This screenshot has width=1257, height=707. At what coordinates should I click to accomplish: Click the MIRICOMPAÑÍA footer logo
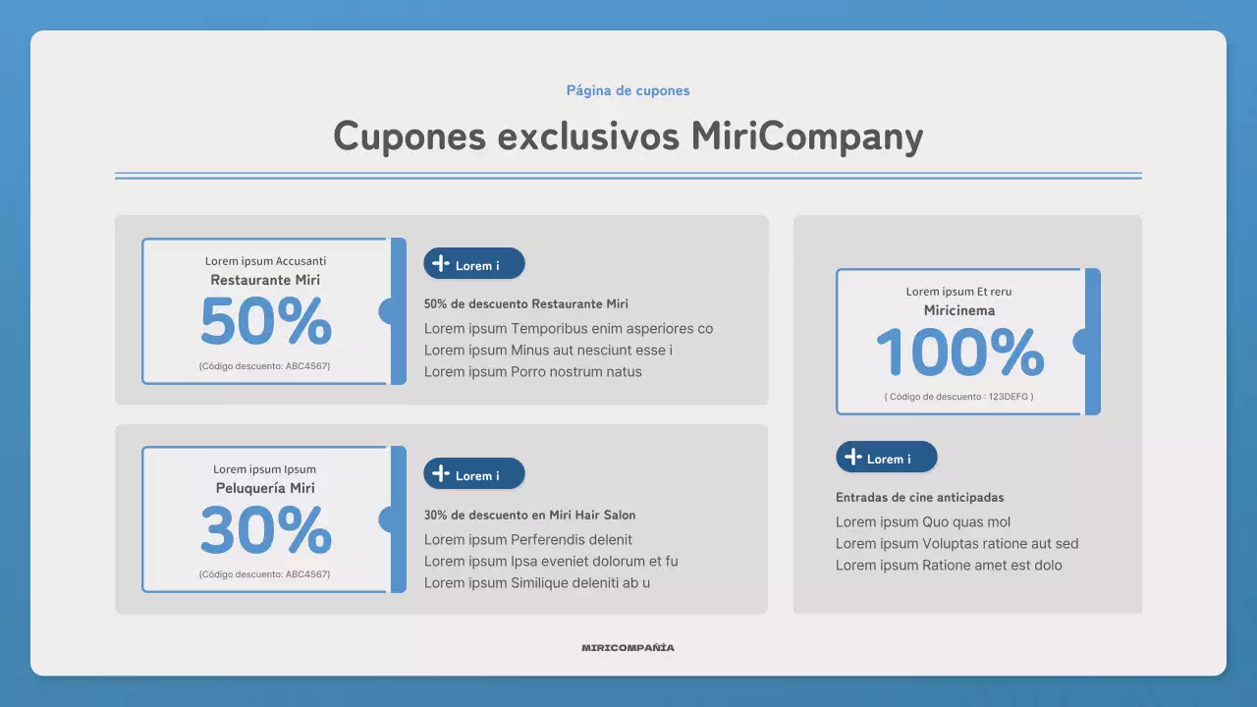click(x=628, y=648)
